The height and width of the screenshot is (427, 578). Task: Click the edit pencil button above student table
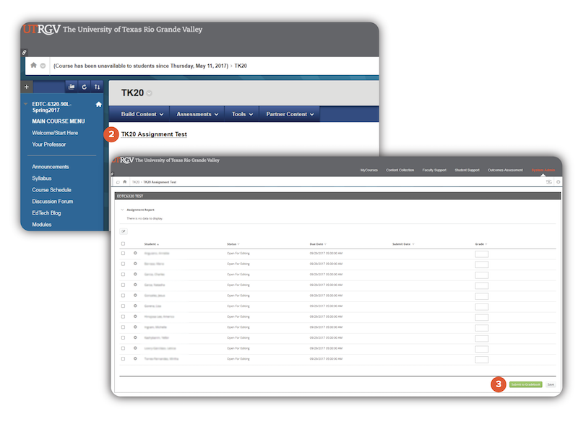[x=124, y=231]
